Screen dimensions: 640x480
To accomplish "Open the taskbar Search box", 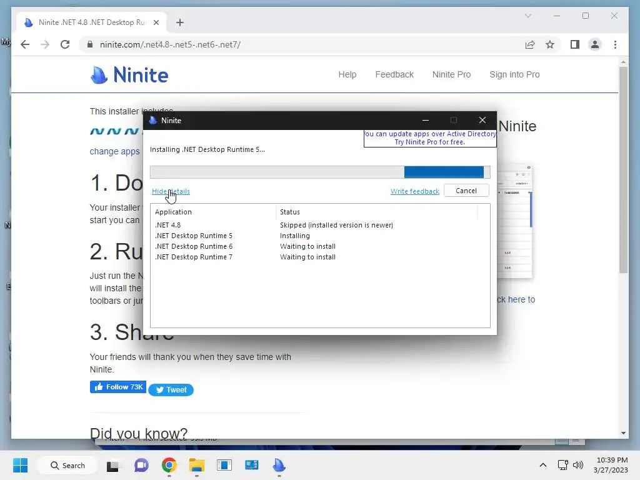I will click(67, 465).
